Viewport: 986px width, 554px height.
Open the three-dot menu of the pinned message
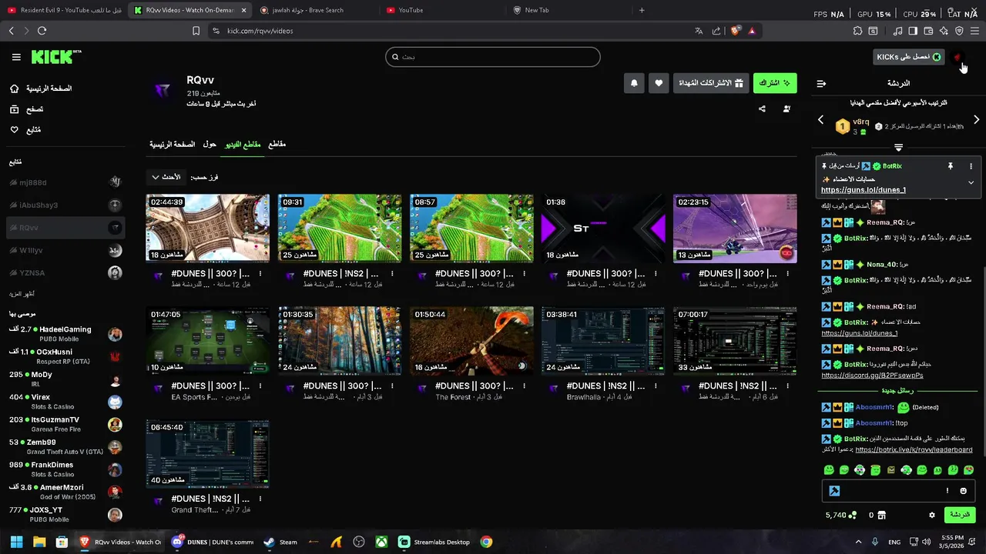pos(971,166)
